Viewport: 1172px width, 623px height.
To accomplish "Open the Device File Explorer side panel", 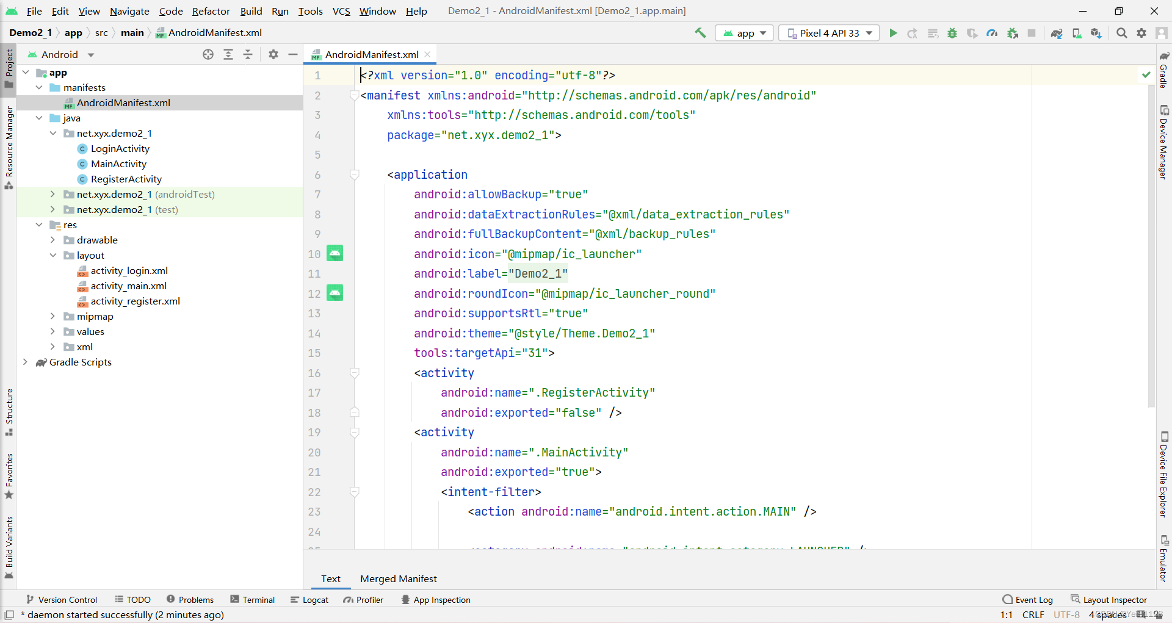I will coord(1163,475).
